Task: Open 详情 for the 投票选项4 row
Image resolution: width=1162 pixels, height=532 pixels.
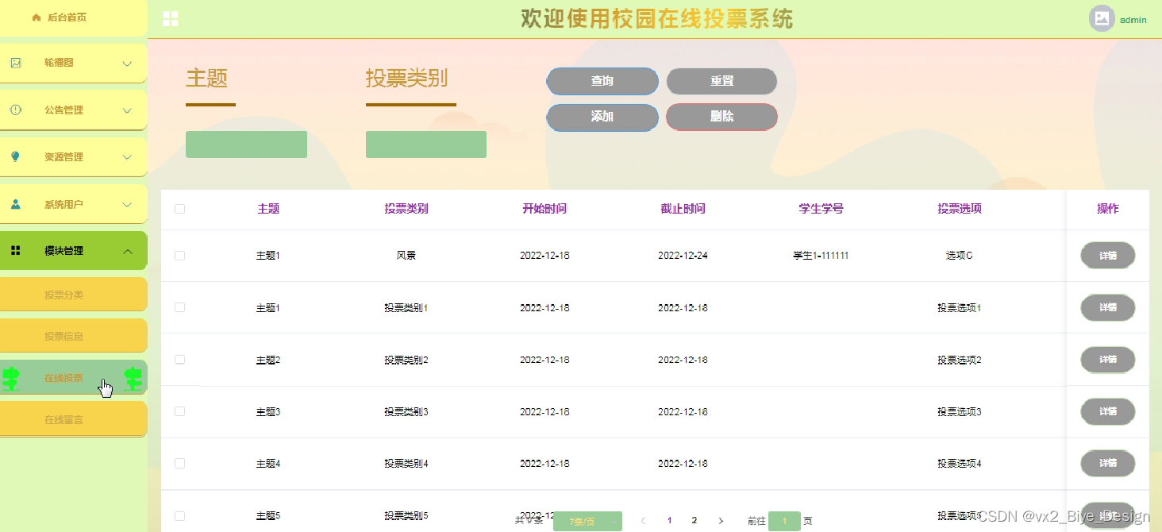Action: (x=1108, y=463)
